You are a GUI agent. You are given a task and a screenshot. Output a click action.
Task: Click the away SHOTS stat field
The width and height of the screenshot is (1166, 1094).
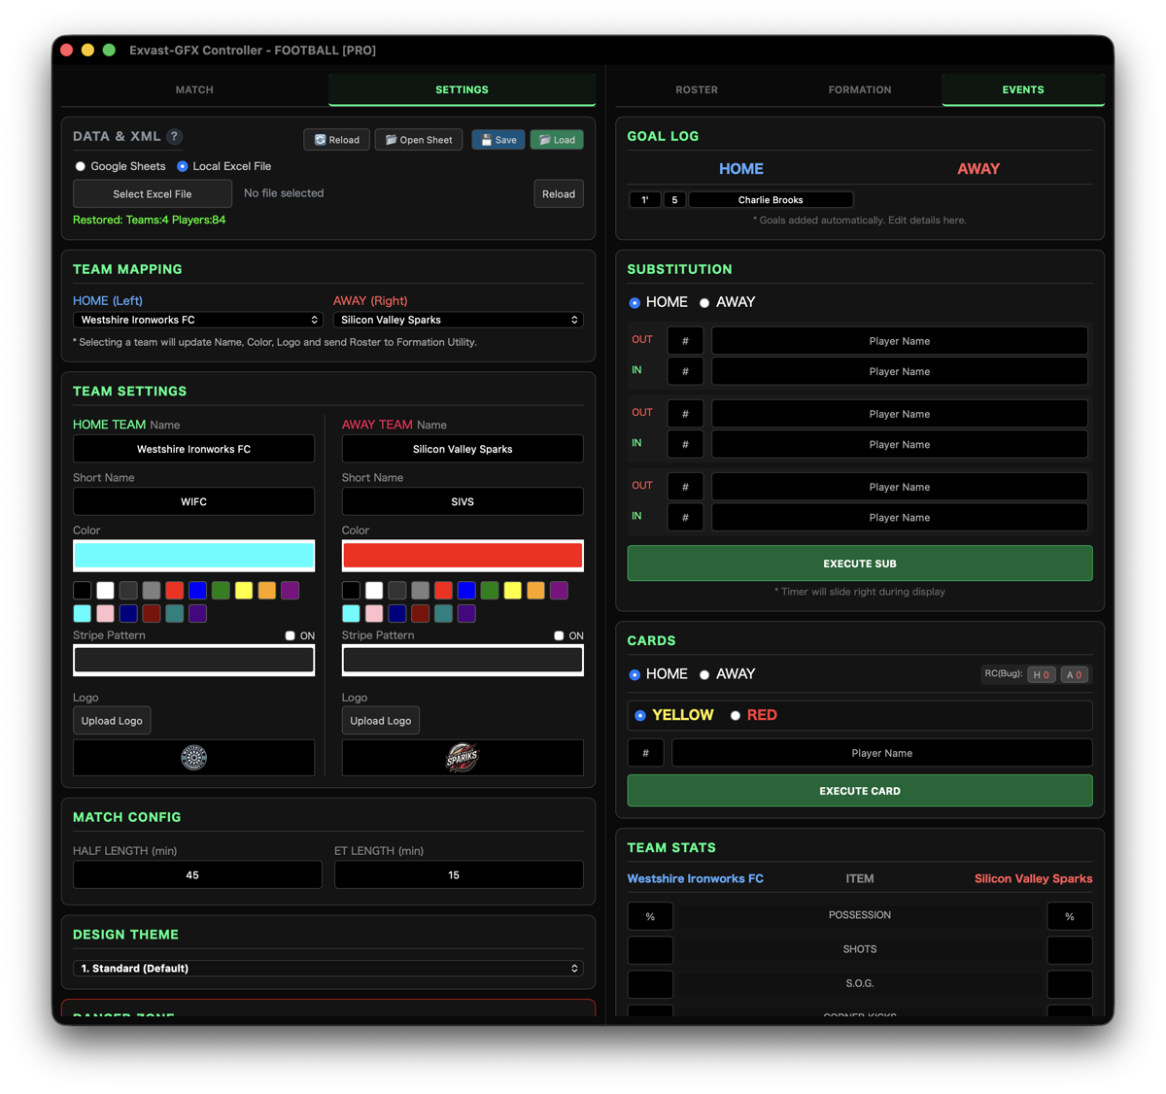pos(1070,950)
